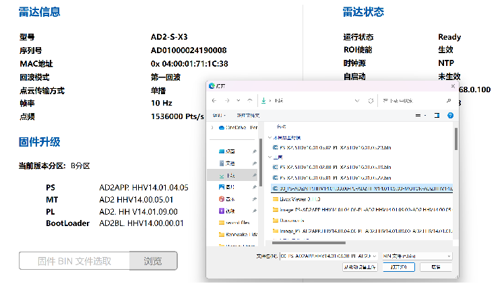Open the Documents folder in file list
Screen dimensions: 504x294
[x=288, y=221]
